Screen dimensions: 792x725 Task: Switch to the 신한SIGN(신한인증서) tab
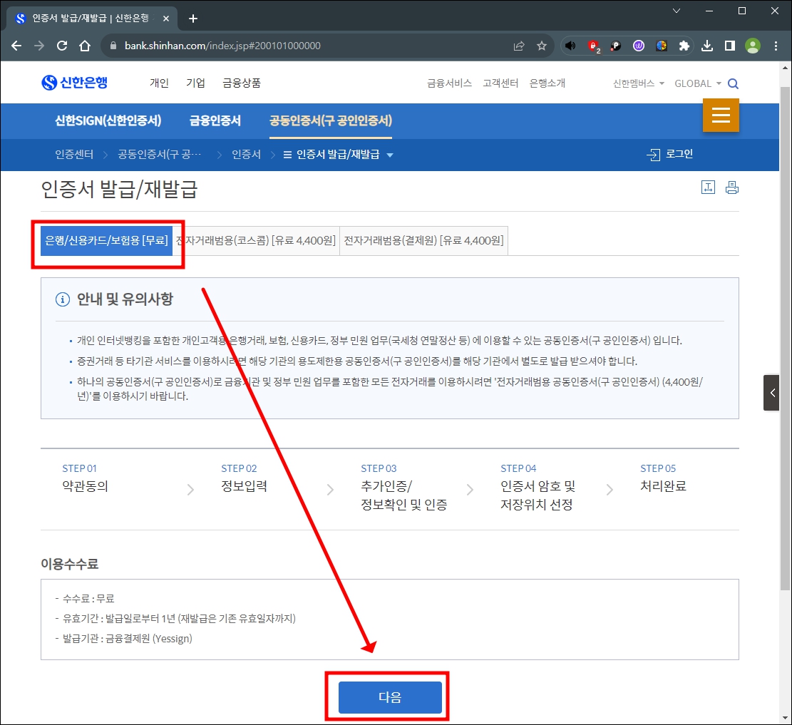tap(108, 120)
